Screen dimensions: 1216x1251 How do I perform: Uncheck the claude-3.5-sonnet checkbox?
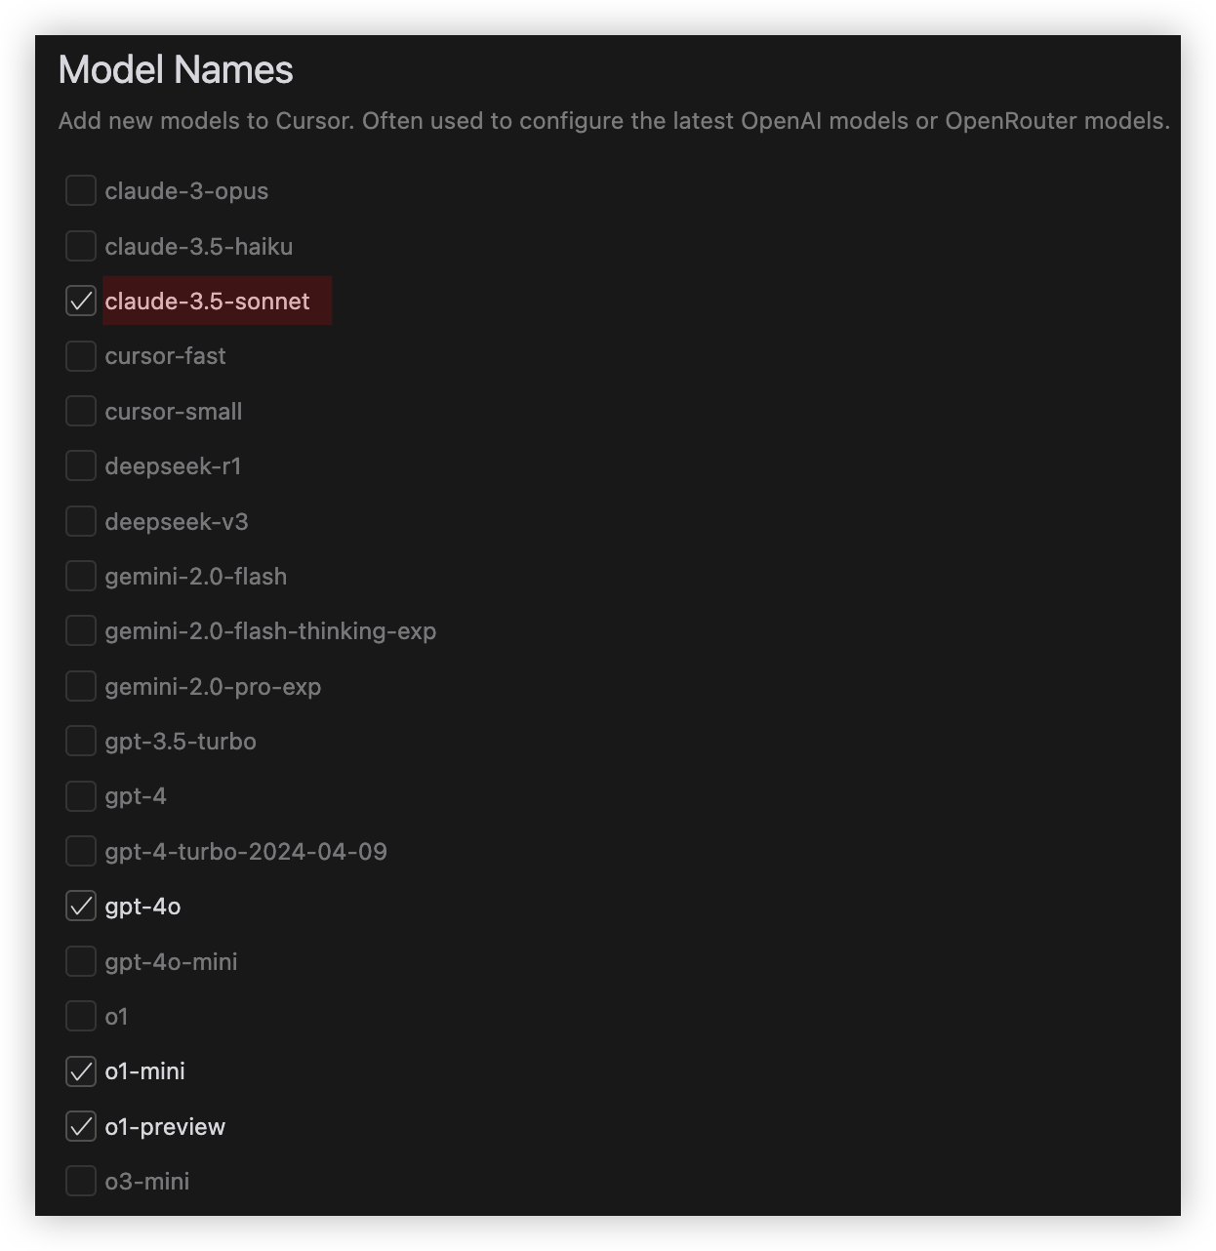[x=81, y=302]
